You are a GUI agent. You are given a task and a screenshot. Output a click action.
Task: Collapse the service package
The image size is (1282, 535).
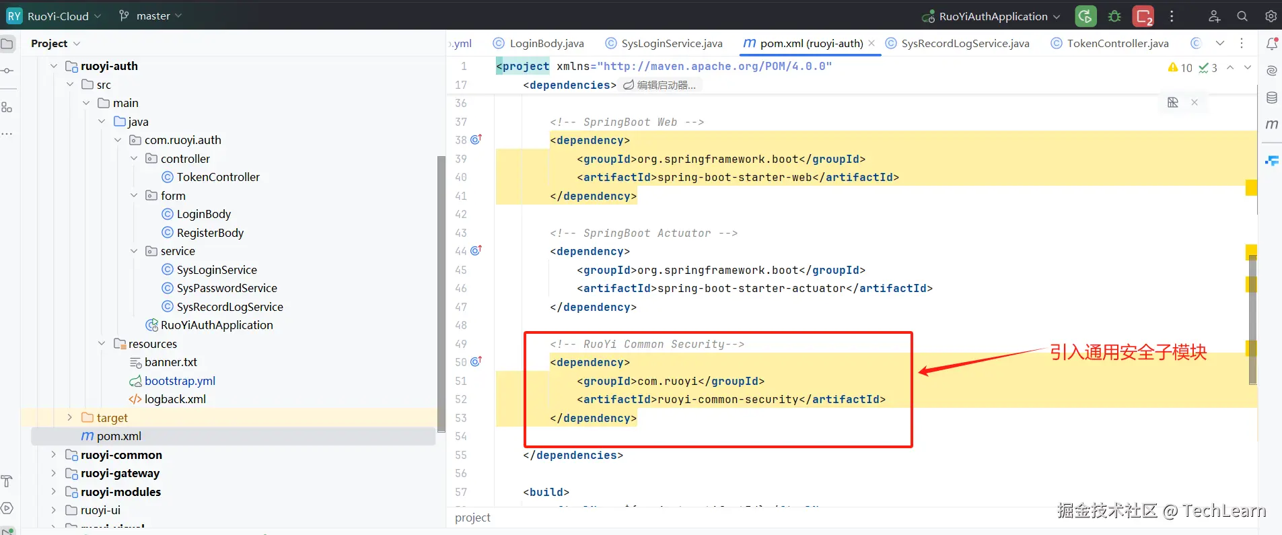click(134, 251)
